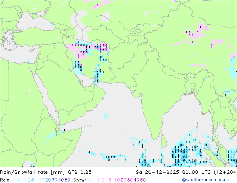Image resolution: width=237 pixels, height=183 pixels.
Task: Pick the Rain legend 0.1 value
Action: 16,180
